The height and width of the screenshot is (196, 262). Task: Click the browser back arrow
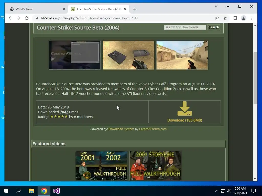10,18
